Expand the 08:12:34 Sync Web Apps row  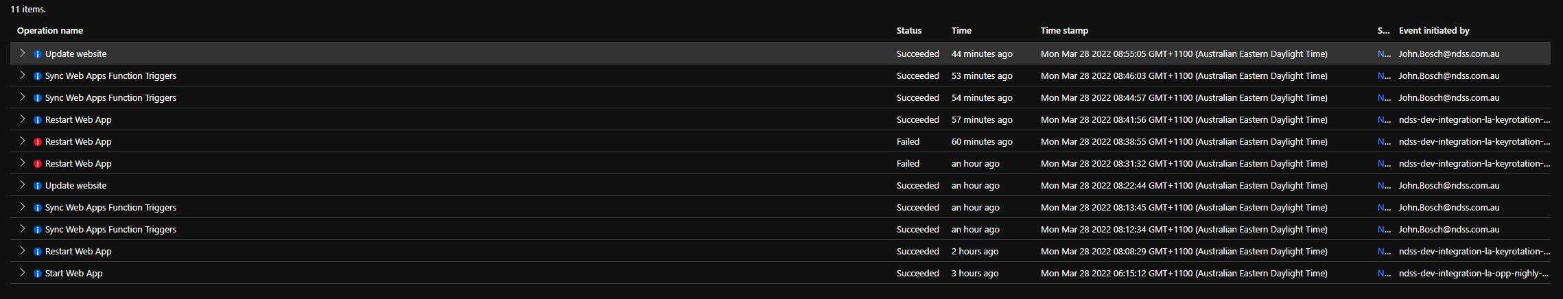pyautogui.click(x=22, y=228)
